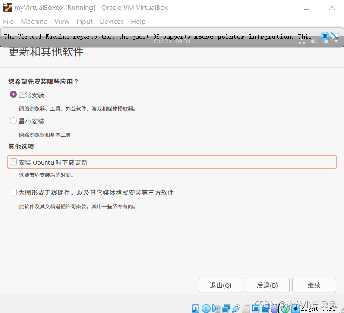Open the Devices menu
This screenshot has width=344, height=313.
coord(112,21)
